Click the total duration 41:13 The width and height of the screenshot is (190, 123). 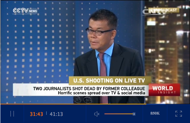56,114
